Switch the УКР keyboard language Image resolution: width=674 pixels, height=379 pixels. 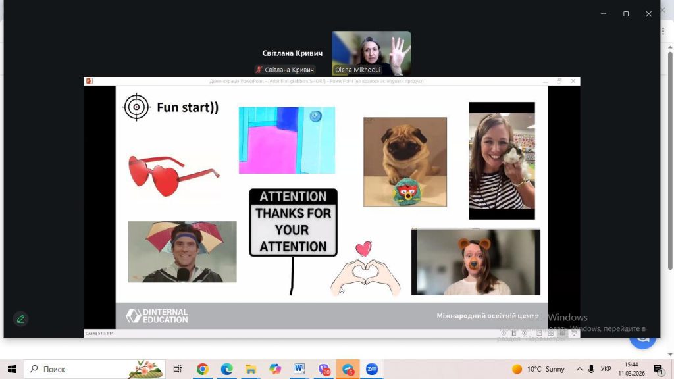coord(606,369)
